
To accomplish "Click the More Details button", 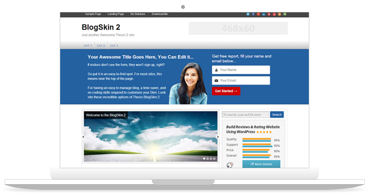I will click(261, 164).
